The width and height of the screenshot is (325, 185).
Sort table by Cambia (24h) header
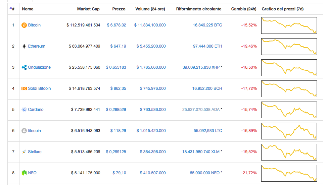pos(244,9)
